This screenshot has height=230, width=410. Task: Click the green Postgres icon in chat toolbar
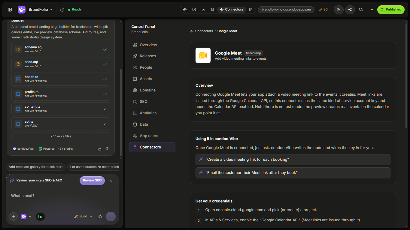coord(40,217)
